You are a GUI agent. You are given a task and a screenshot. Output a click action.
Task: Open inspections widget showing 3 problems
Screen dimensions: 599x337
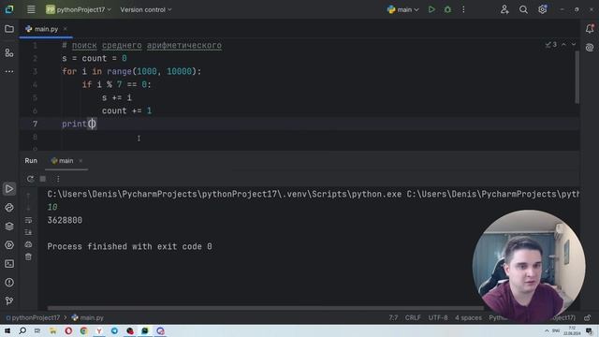click(x=551, y=45)
